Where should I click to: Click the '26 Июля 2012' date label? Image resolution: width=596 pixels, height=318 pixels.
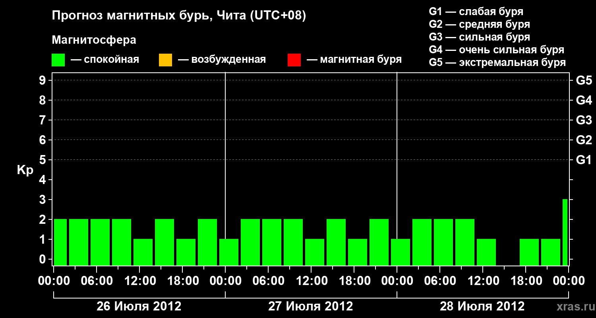click(x=139, y=306)
